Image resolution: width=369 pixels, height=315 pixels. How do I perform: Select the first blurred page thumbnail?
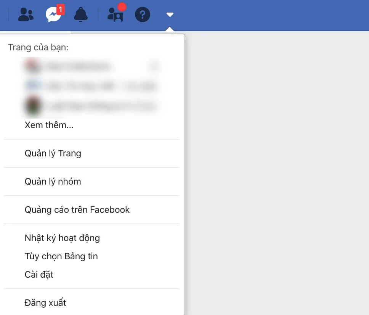[33, 66]
